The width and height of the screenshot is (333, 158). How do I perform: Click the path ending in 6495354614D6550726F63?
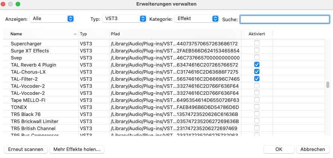tap(175, 100)
